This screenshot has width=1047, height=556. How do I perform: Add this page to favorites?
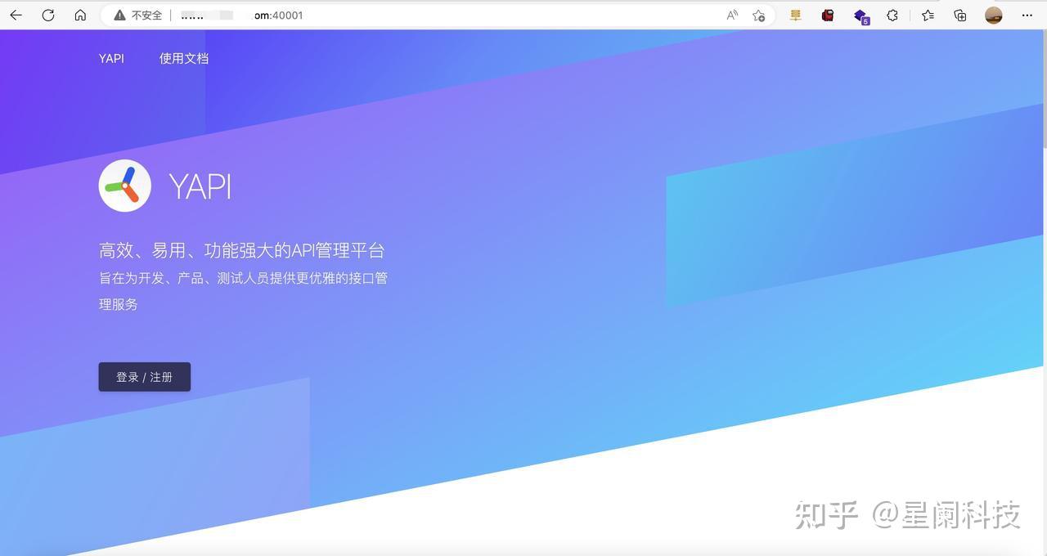point(759,15)
